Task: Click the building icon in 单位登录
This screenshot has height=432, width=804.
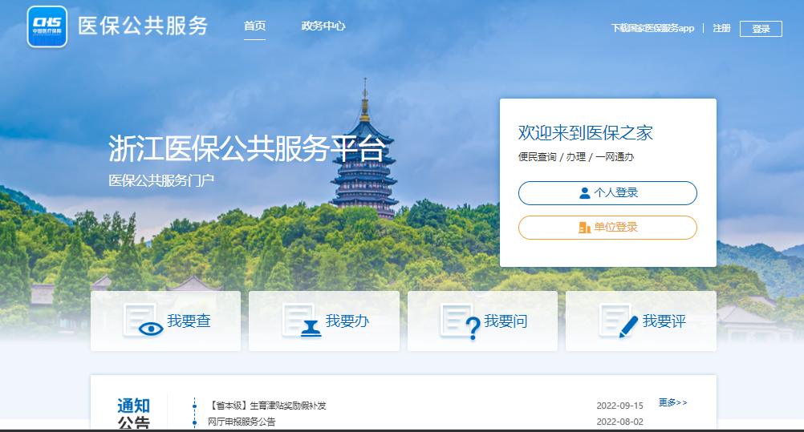Action: point(584,228)
